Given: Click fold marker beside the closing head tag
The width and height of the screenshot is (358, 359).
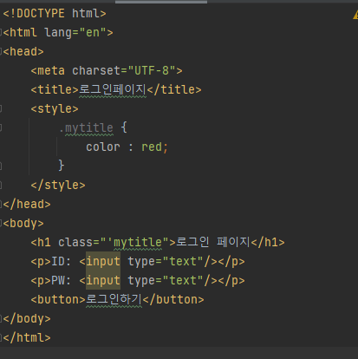Looking at the screenshot, I should click(x=1, y=204).
